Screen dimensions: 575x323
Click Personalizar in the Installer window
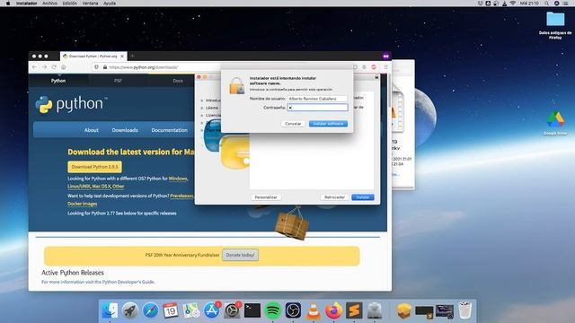266,197
